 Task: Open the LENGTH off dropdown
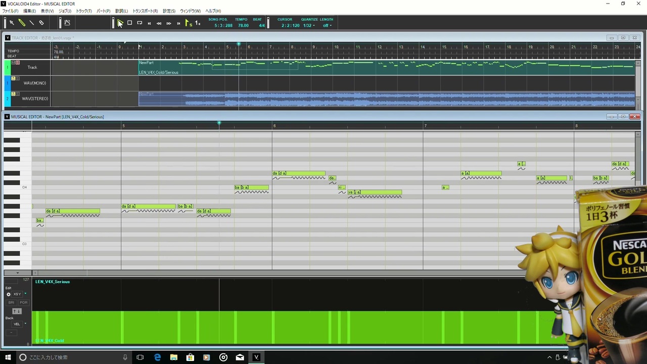pyautogui.click(x=327, y=26)
